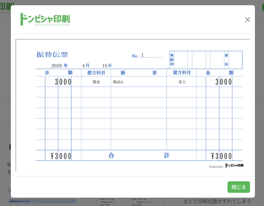This screenshot has height=206, width=264.
Task: Click the ドンピシャ印刷 logo in the dialog header
Action: [x=45, y=20]
